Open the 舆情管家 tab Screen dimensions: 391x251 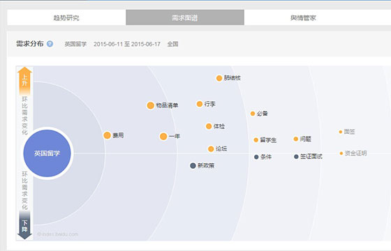tap(303, 17)
